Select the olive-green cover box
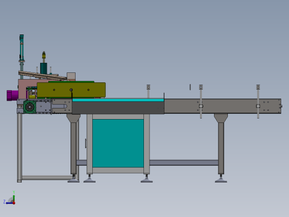Viewport: 289px width, 217px height. (x=71, y=90)
